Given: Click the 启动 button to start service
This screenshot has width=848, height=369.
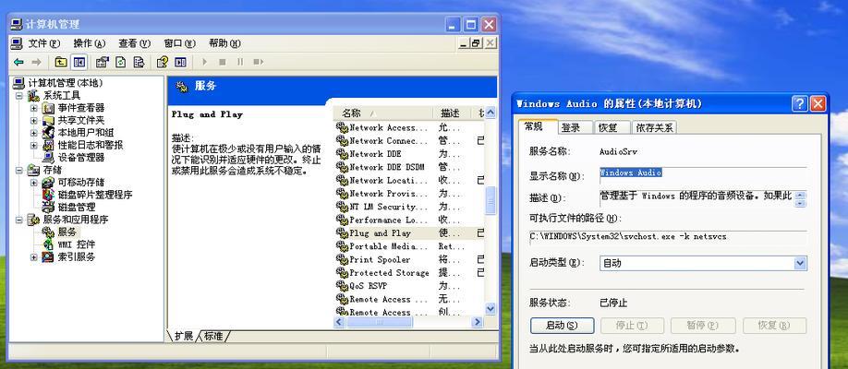Looking at the screenshot, I should (562, 326).
